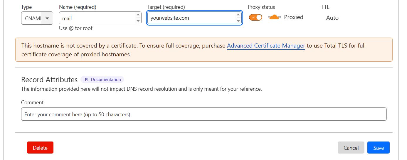Disable the Proxy status toggle
The image size is (407, 160).
click(255, 17)
